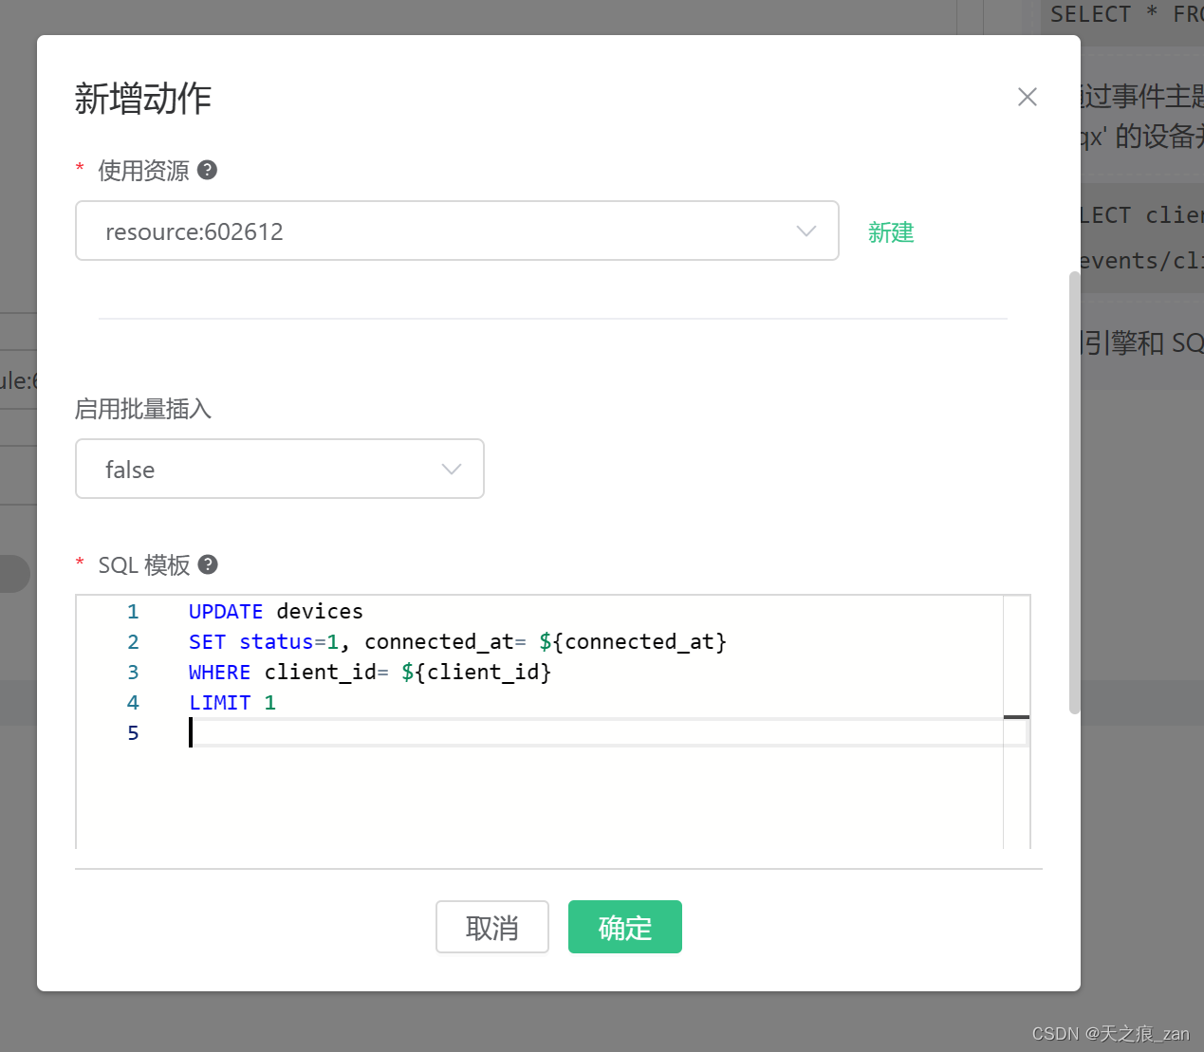Close the 新增动作 dialog with the X
This screenshot has width=1204, height=1052.
(x=1027, y=96)
